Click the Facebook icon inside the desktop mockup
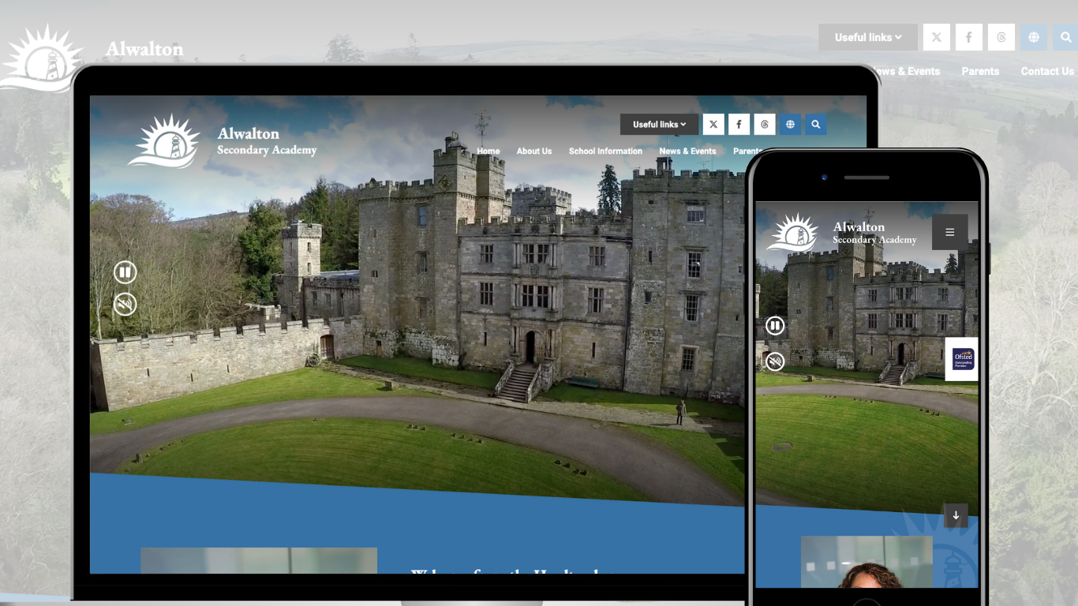 tap(739, 125)
